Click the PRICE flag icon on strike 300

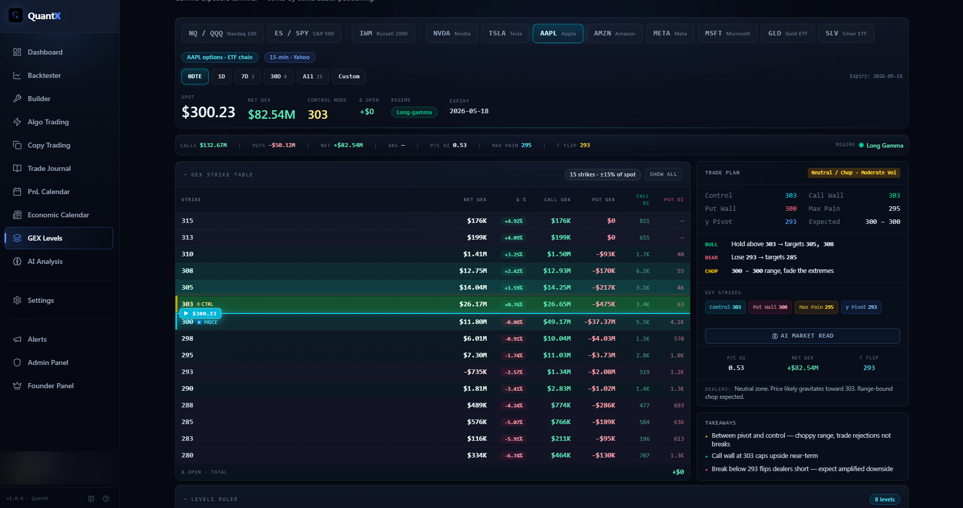[199, 322]
